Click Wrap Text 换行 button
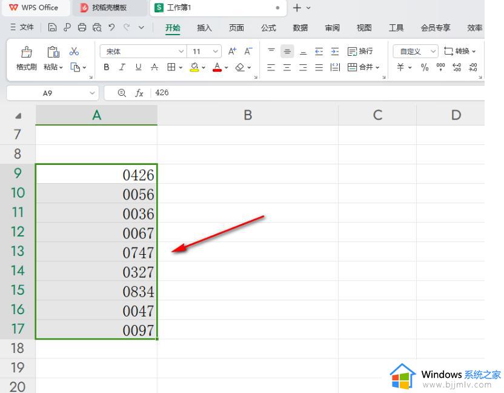Screen dimensions: 504x393 click(x=360, y=51)
